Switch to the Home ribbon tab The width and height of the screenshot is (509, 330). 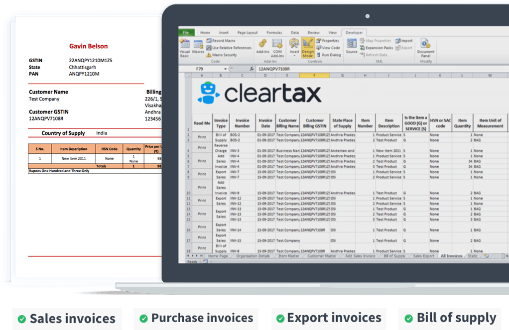coord(205,32)
